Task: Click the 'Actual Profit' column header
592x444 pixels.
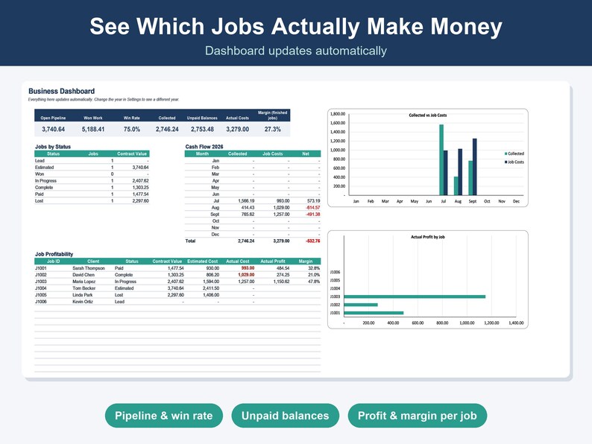Action: point(273,261)
